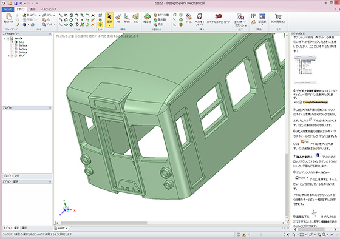
Task: Click the XYZ axis triad
Action: [66, 208]
